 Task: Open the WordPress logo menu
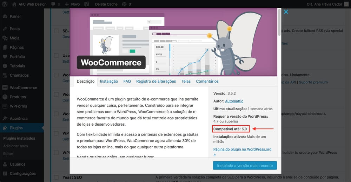point(5,4)
